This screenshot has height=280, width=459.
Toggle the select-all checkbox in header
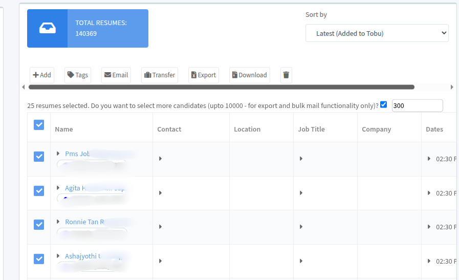coord(39,125)
